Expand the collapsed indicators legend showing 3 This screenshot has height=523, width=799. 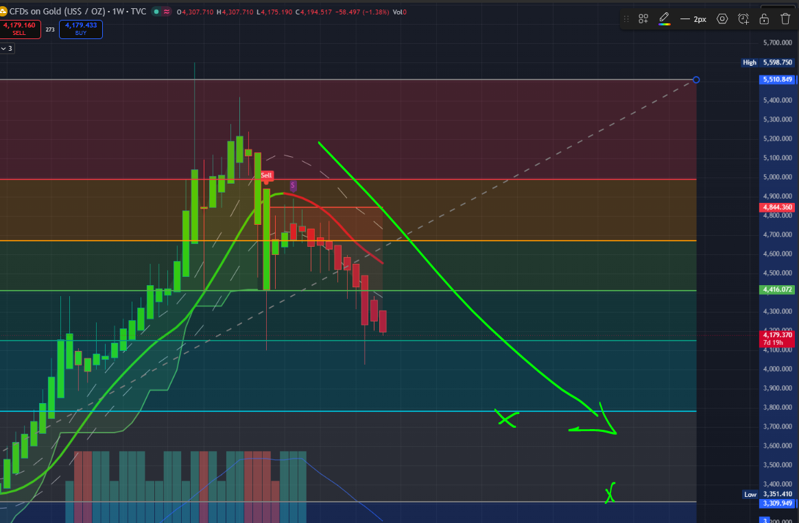(7, 49)
